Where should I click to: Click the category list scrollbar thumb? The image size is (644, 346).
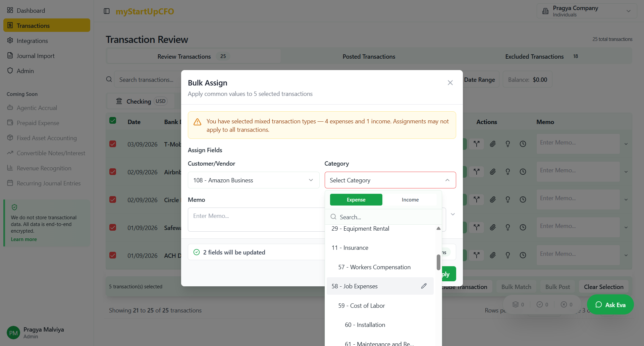point(438,262)
